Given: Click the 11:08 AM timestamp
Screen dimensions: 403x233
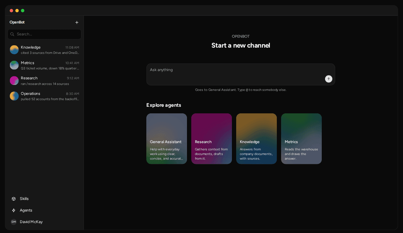Looking at the screenshot, I should tap(72, 48).
